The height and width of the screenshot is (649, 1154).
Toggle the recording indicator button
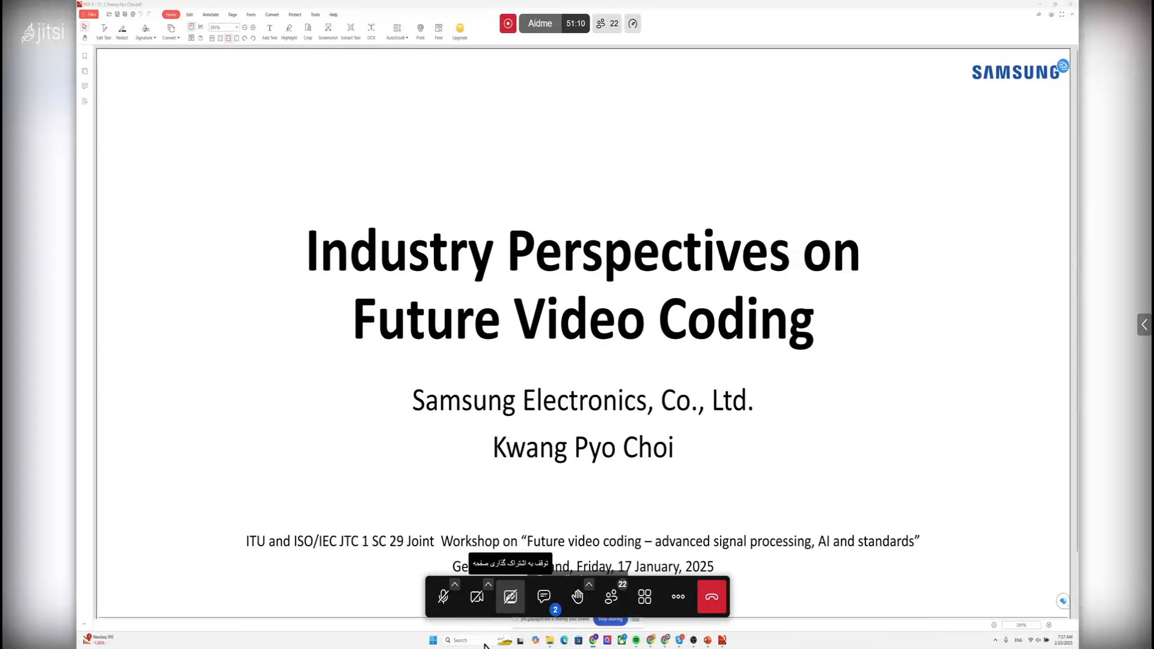coord(508,23)
